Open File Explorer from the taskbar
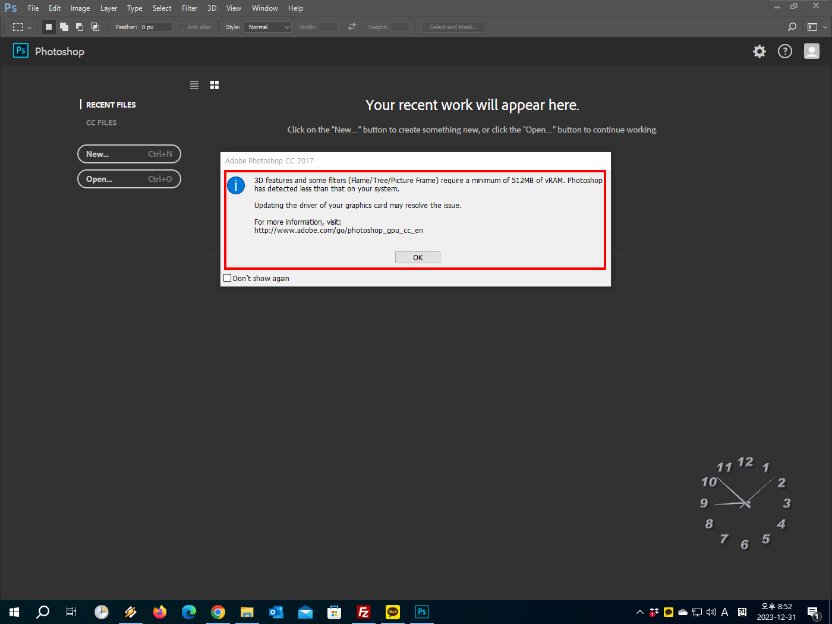 pos(247,612)
